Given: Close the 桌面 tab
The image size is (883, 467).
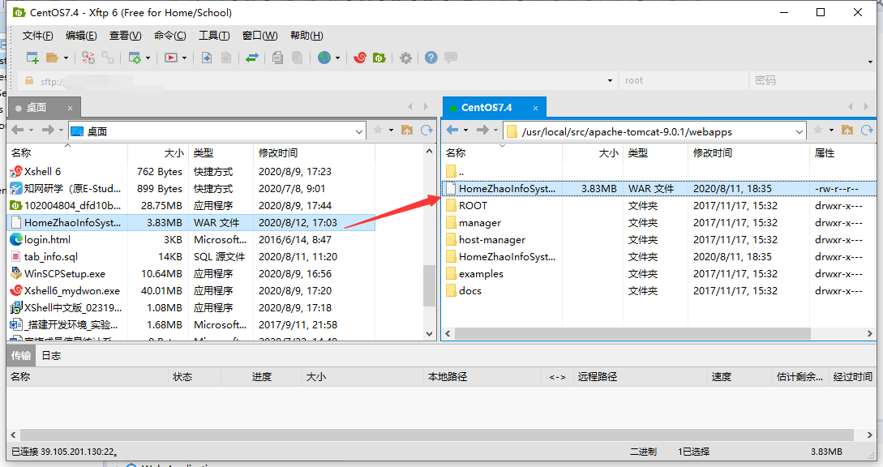Looking at the screenshot, I should point(70,108).
